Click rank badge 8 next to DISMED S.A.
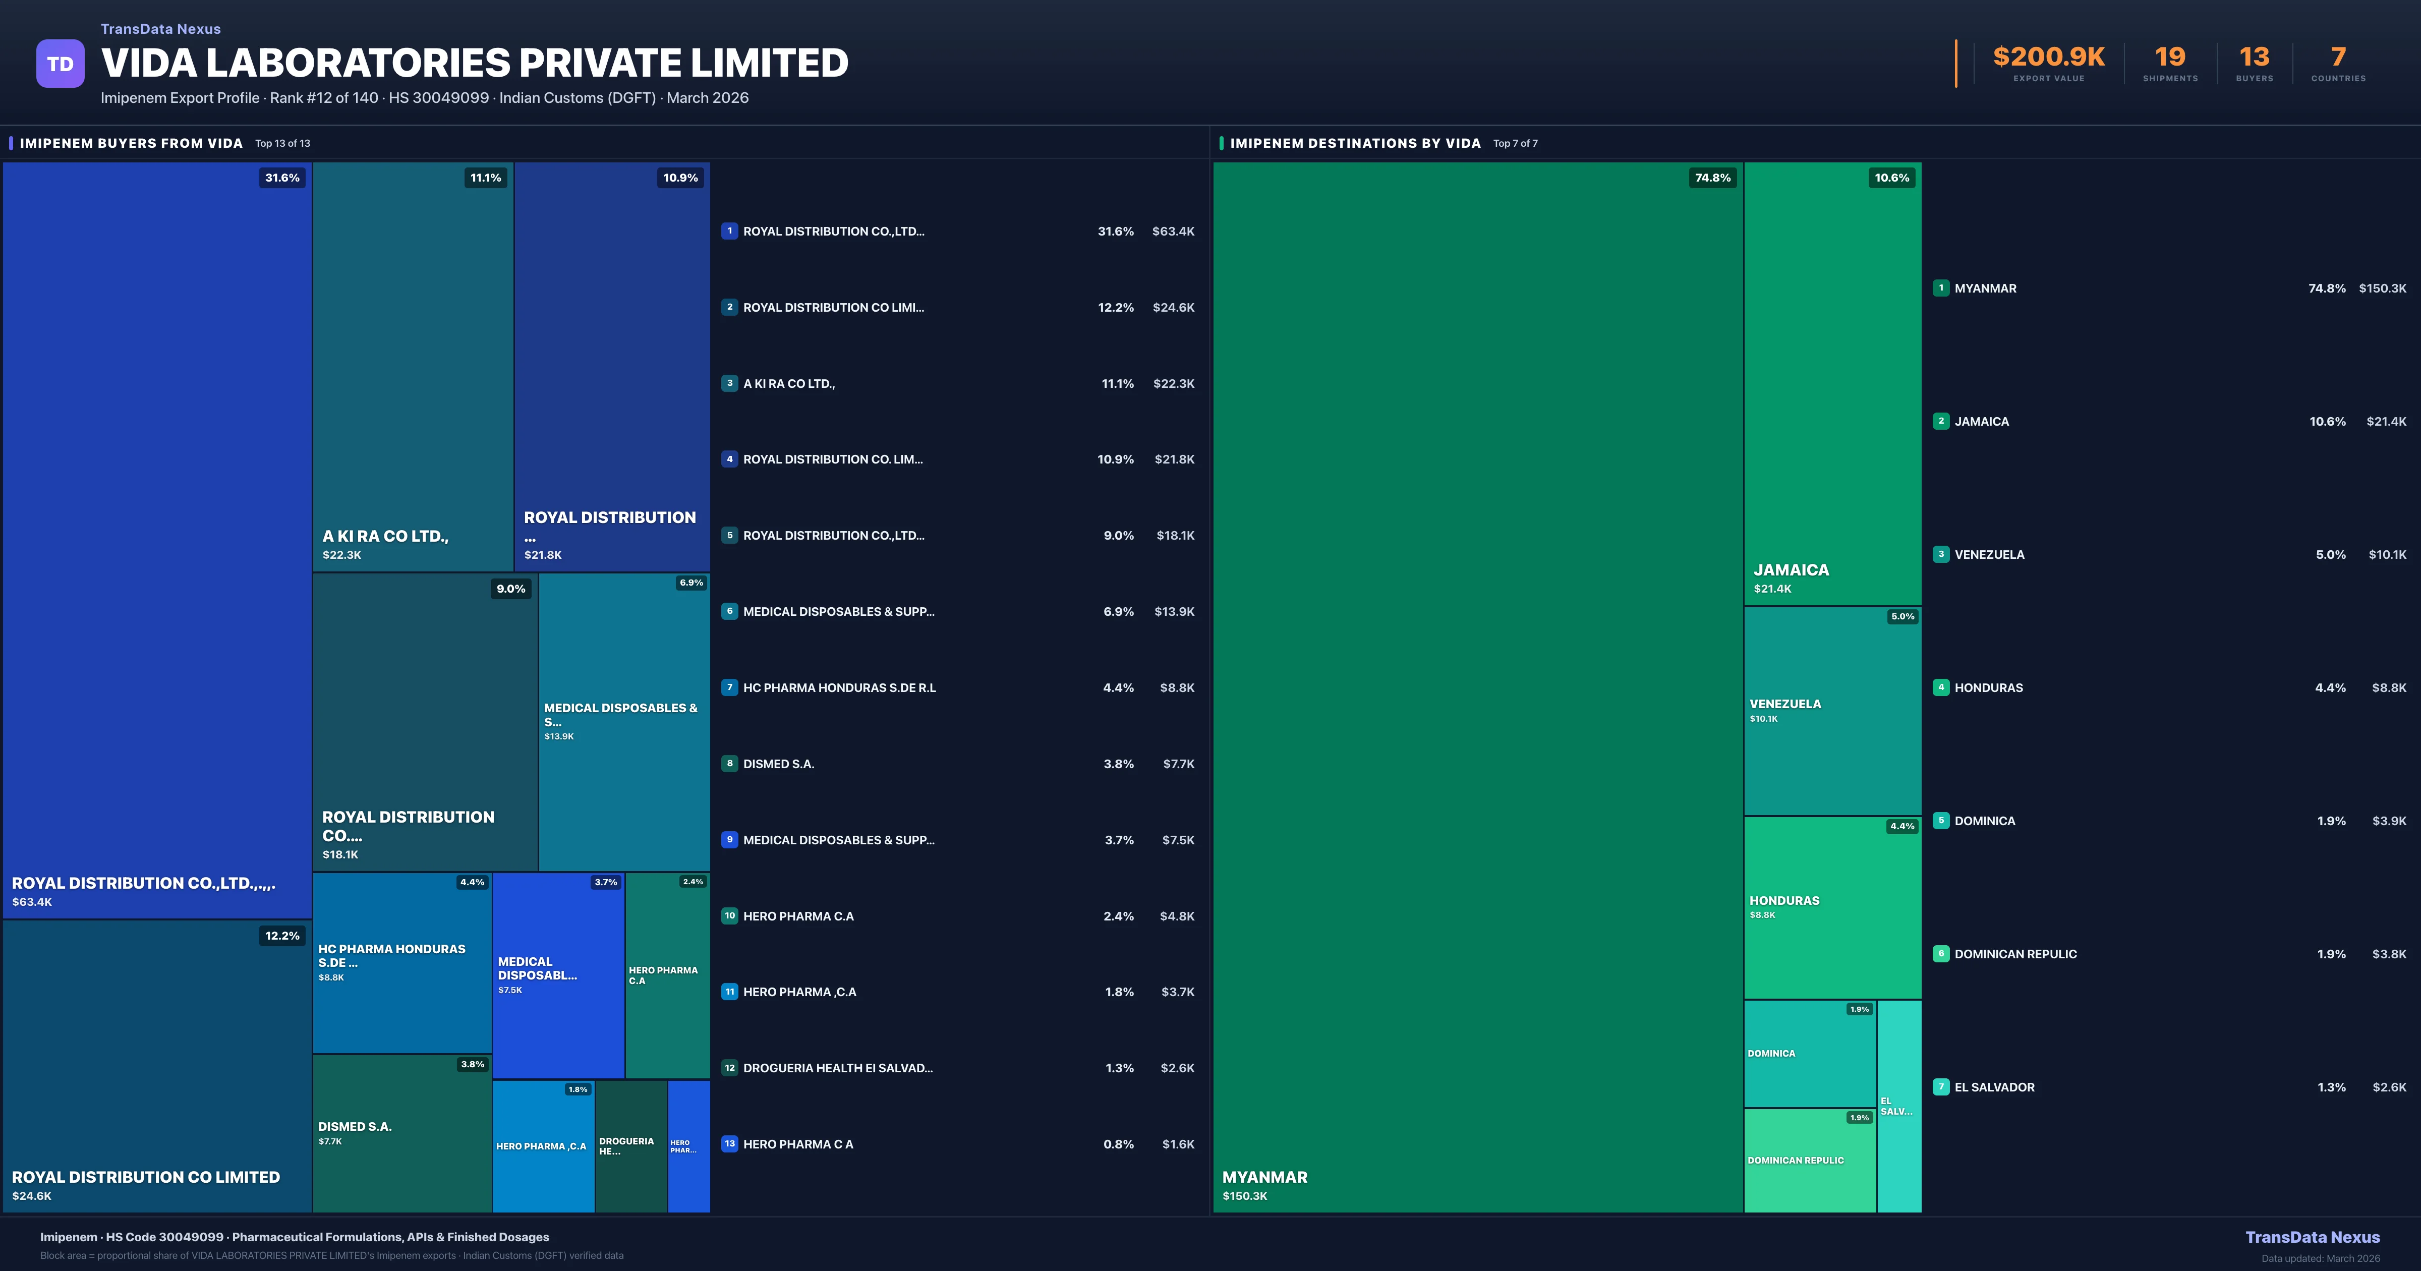Image resolution: width=2421 pixels, height=1271 pixels. [x=729, y=763]
